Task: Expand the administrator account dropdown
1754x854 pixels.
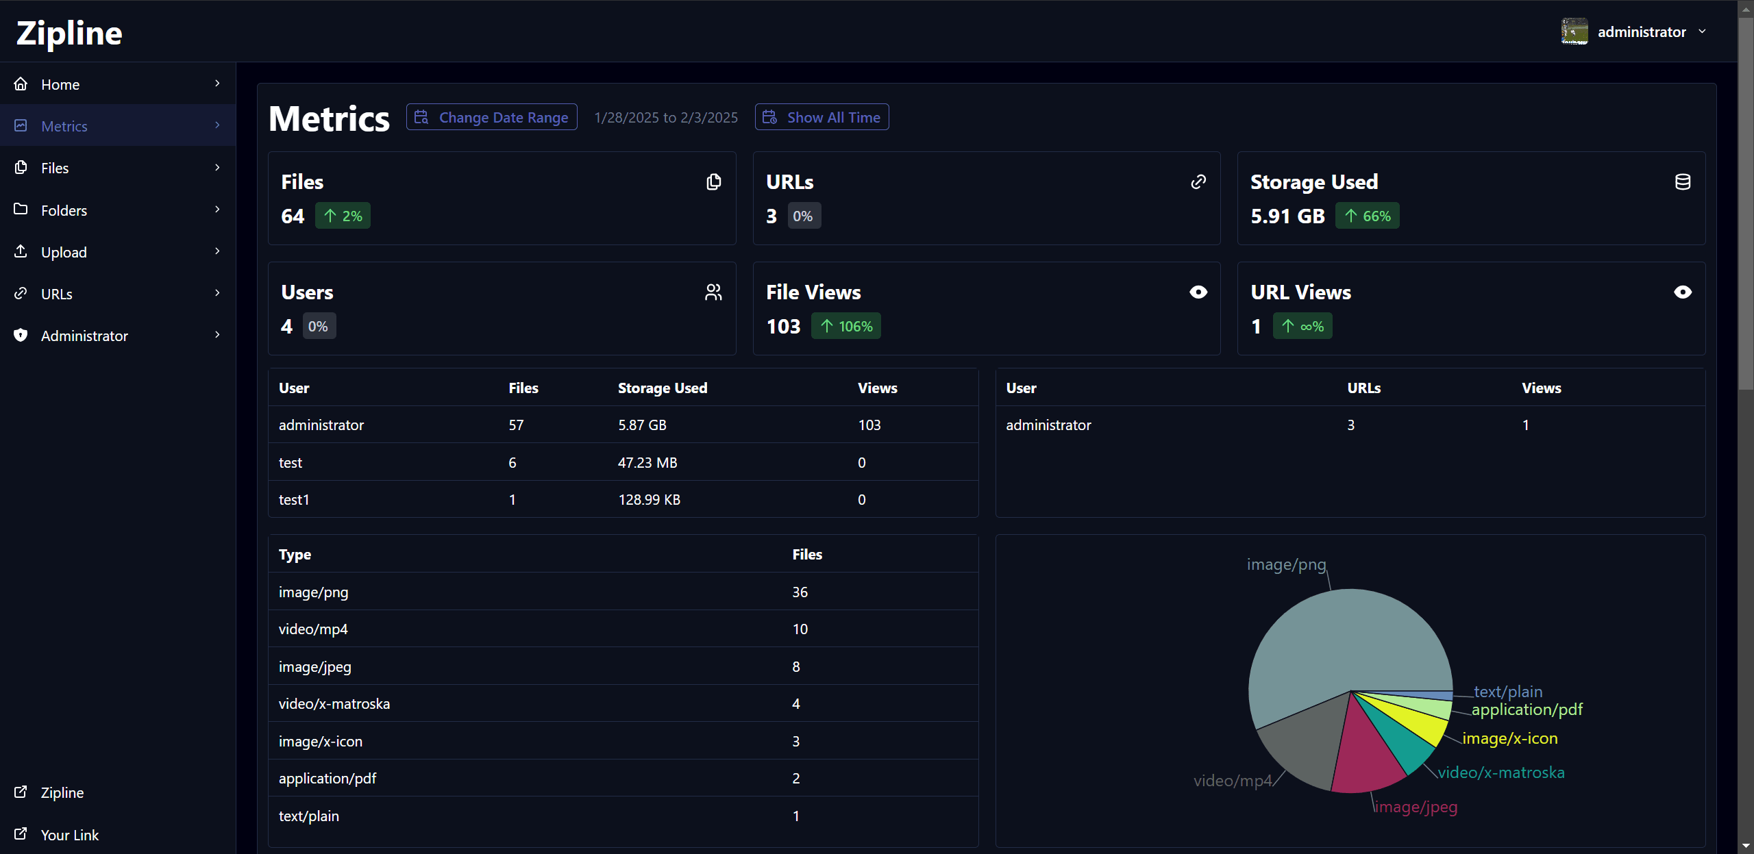Action: point(1703,31)
